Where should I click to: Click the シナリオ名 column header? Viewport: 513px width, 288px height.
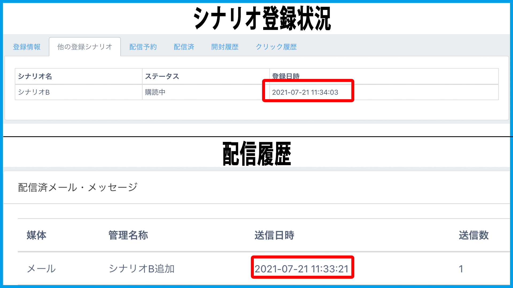click(35, 77)
